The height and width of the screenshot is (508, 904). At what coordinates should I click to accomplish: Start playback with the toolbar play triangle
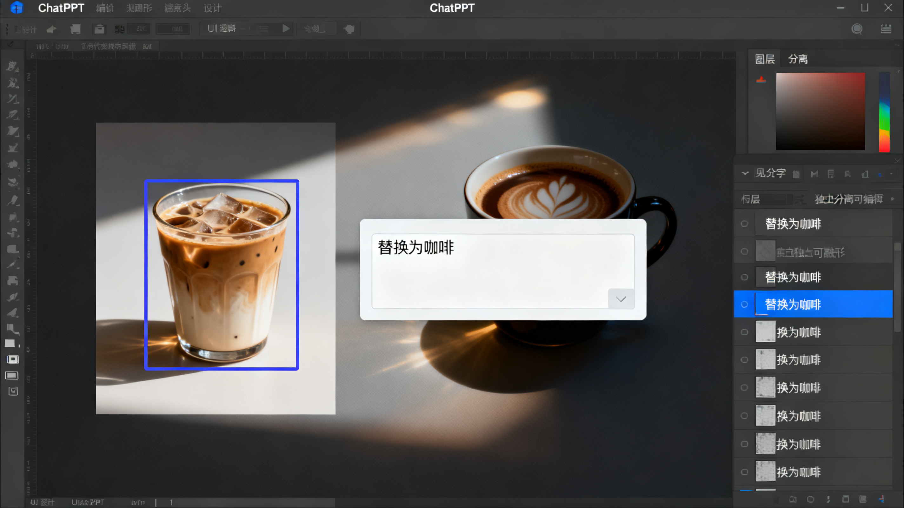(x=286, y=29)
